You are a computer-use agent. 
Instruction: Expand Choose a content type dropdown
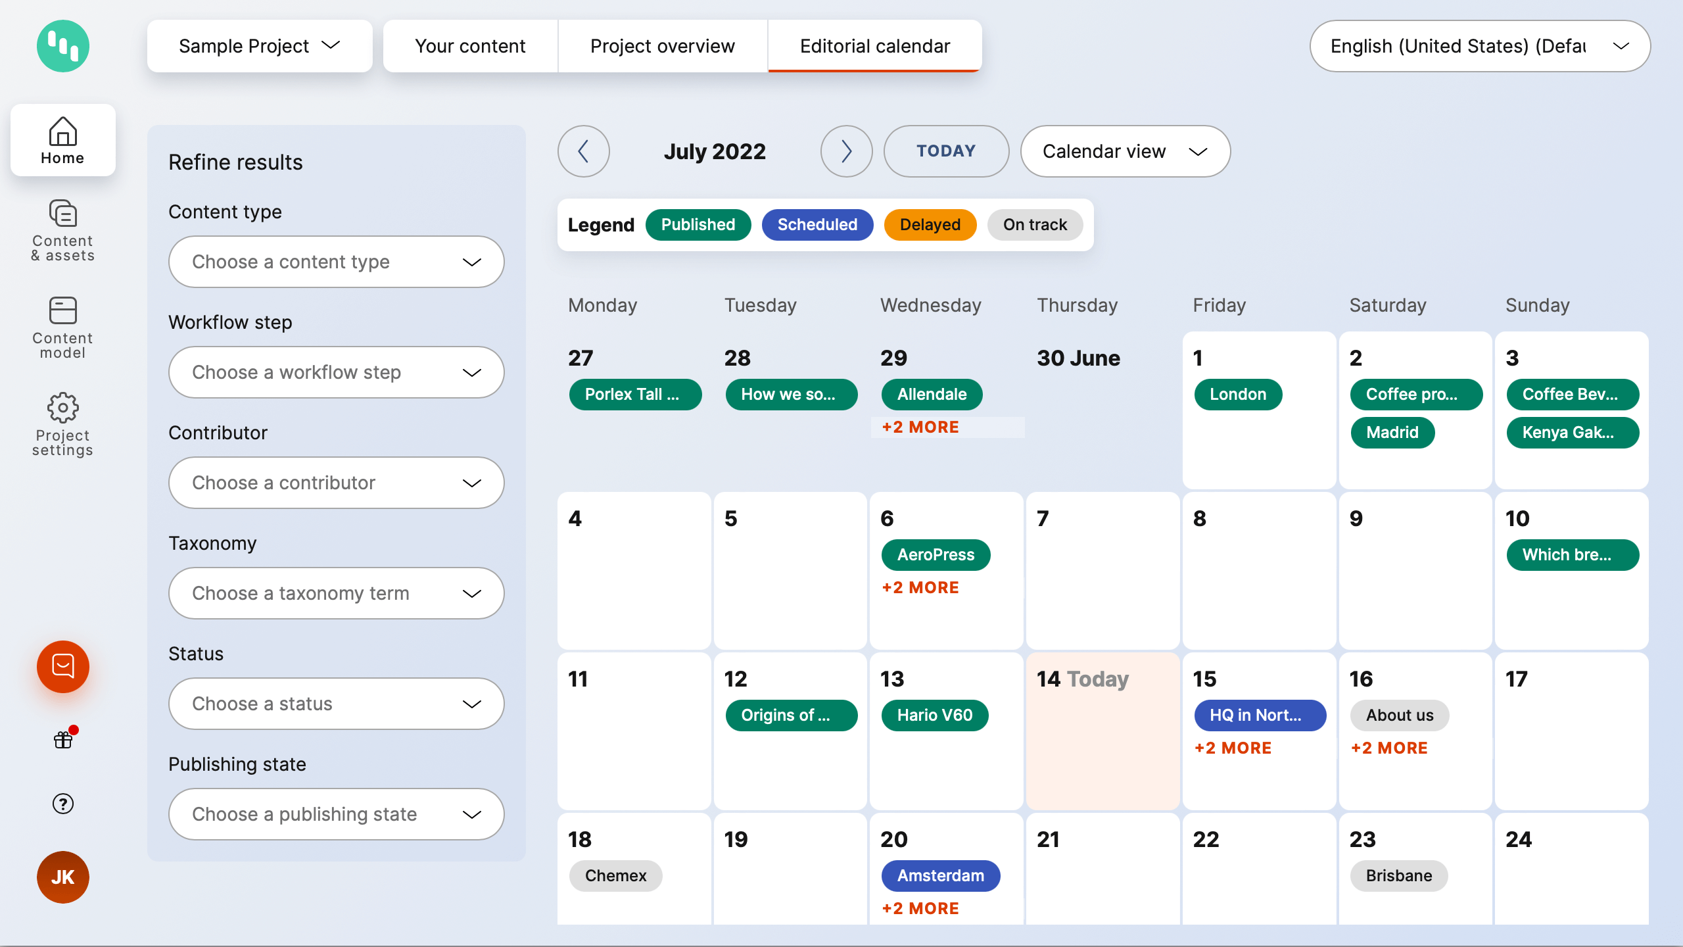coord(336,262)
